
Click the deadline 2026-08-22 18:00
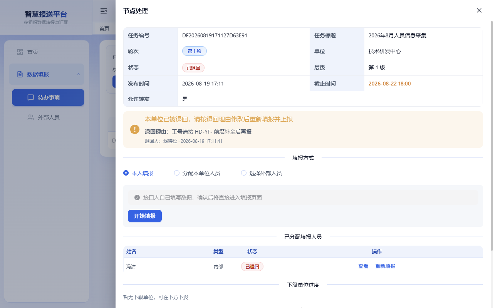coord(390,84)
